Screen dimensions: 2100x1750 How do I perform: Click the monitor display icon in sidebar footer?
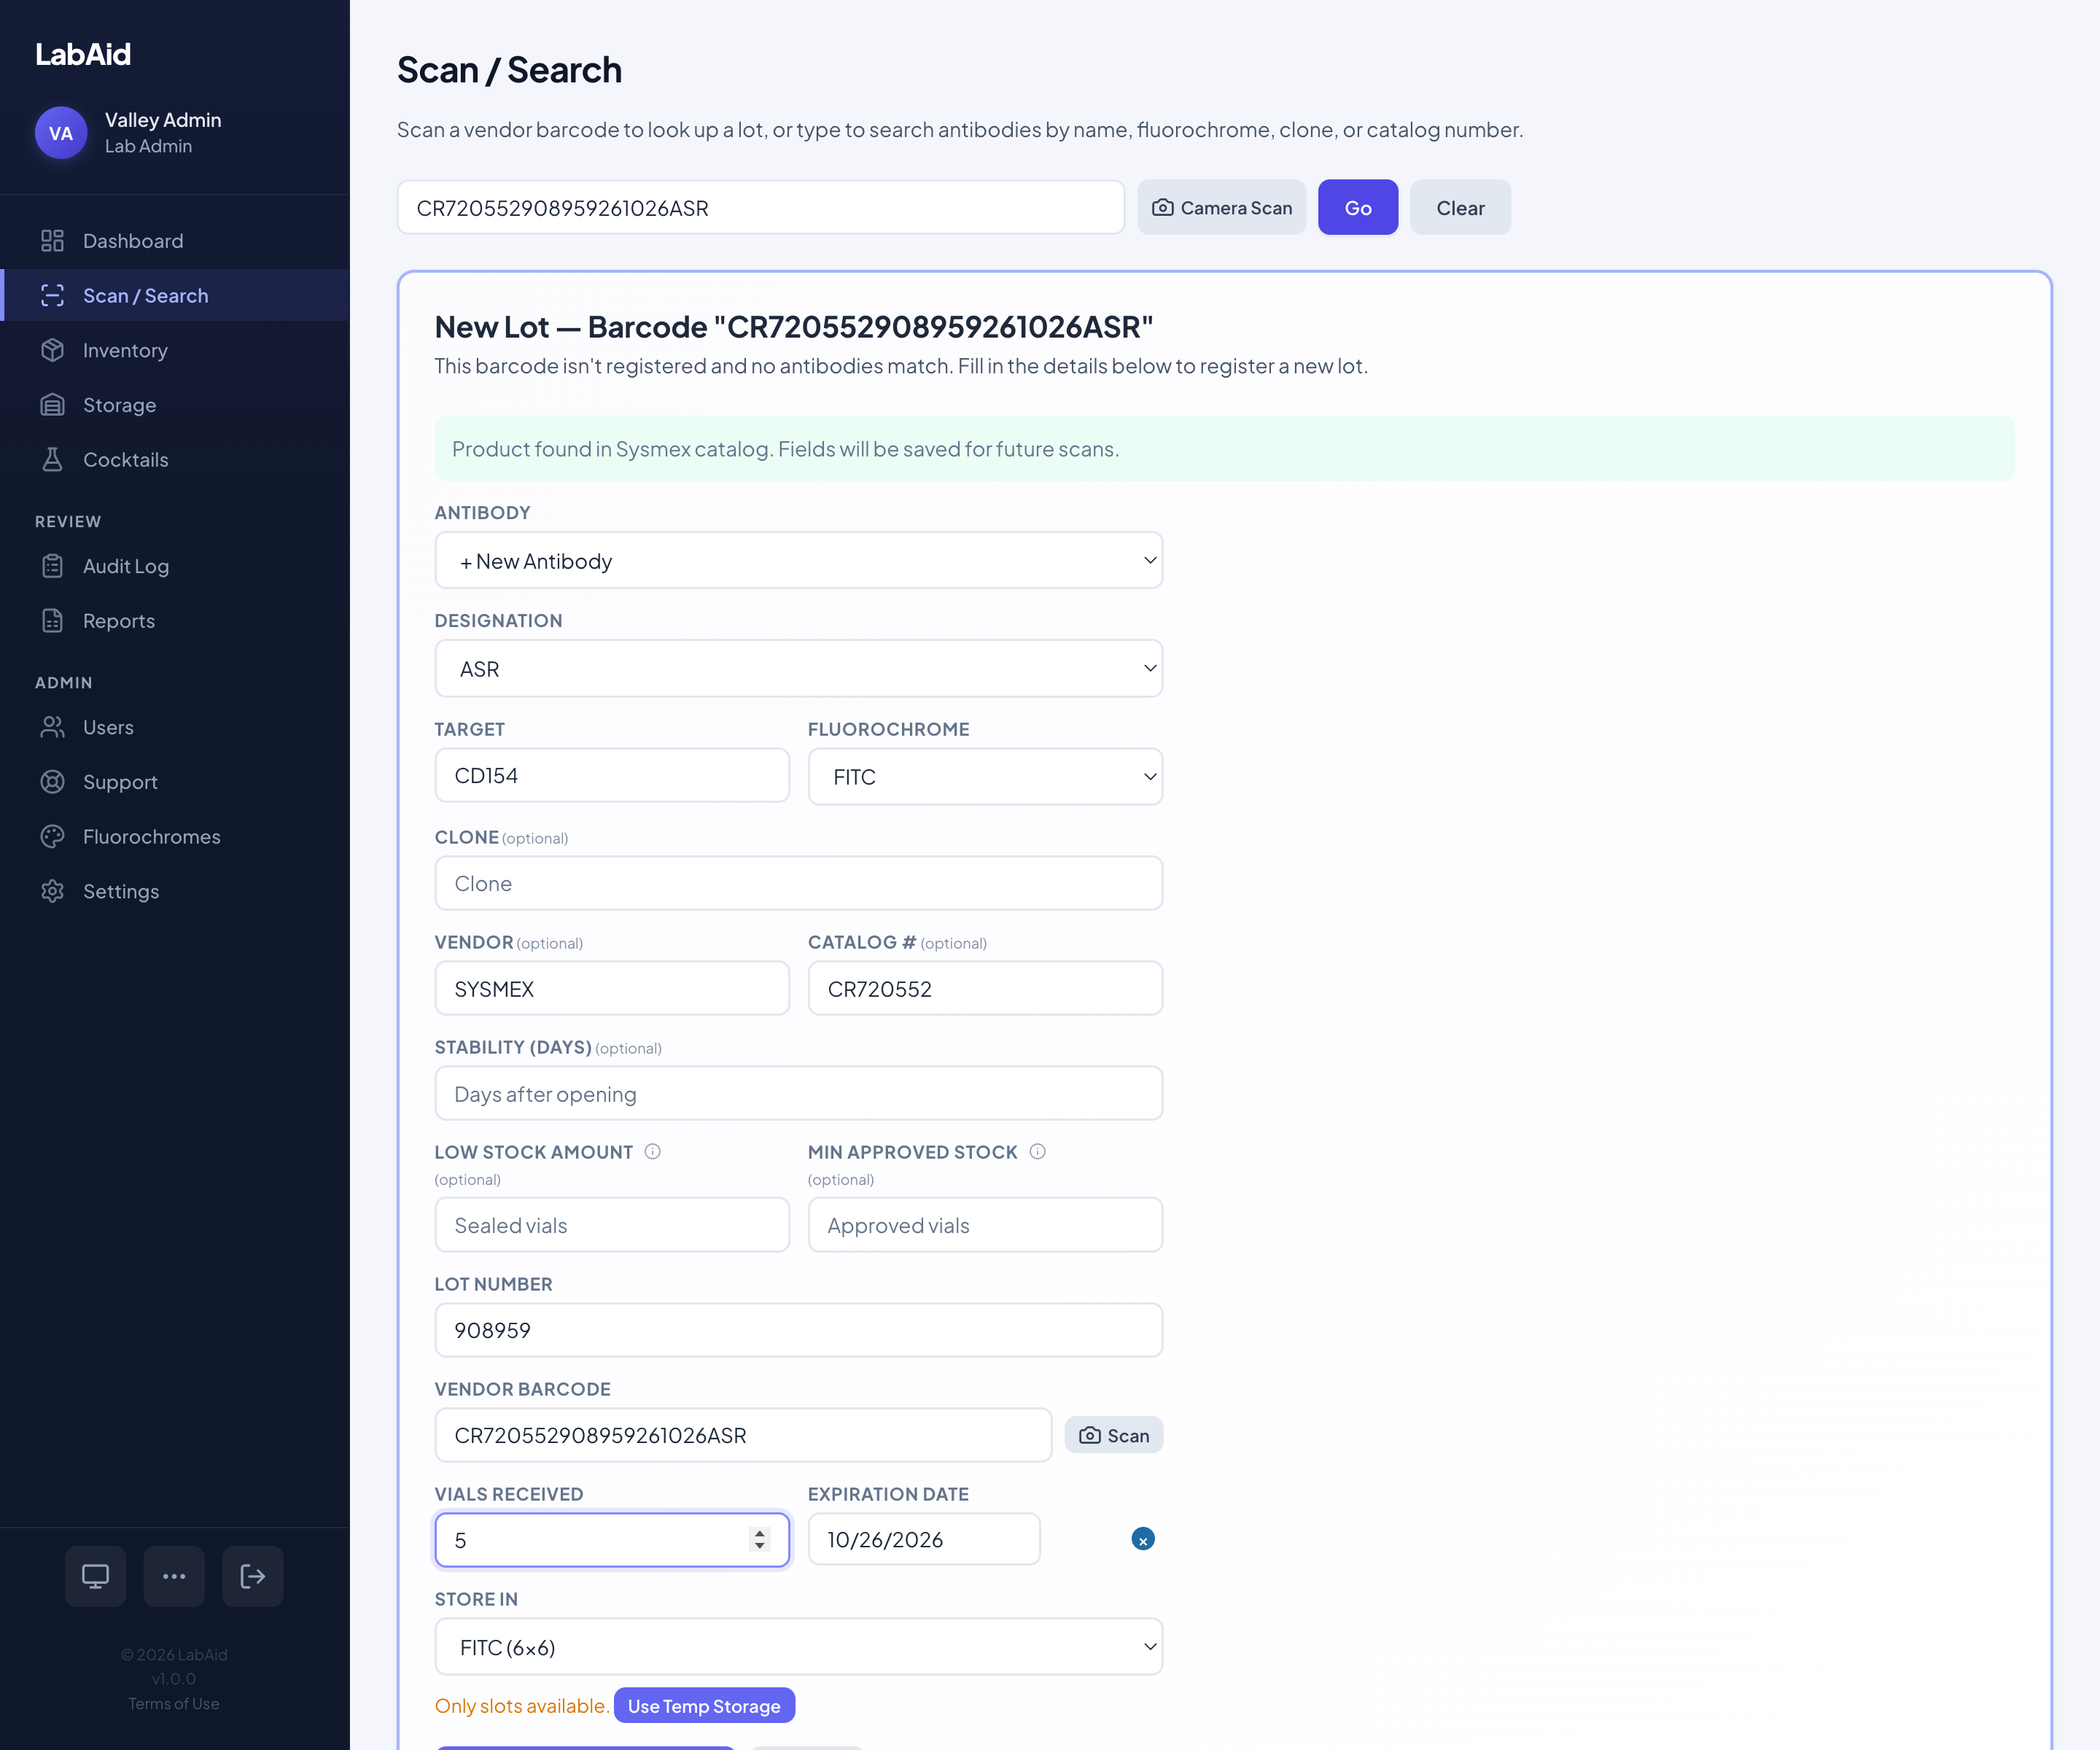[95, 1576]
